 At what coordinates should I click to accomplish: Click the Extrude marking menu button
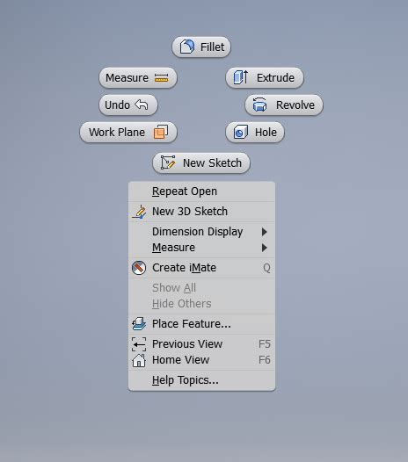(x=265, y=78)
